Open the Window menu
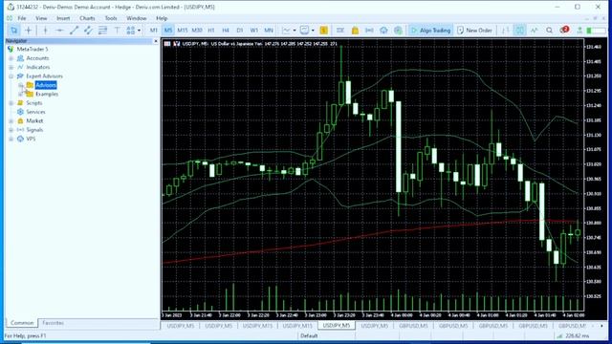Screen dimensions: 612x344 (x=136, y=18)
